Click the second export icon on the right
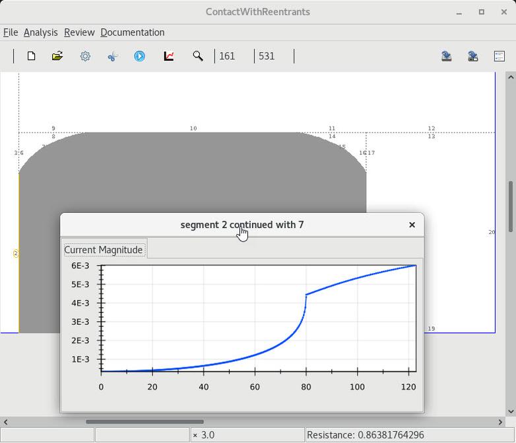 pos(473,56)
